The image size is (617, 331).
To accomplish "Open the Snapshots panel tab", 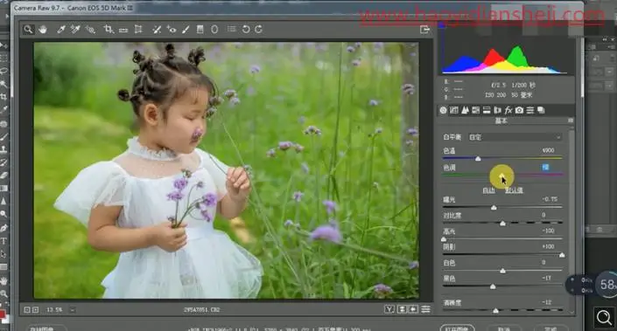I will (x=541, y=110).
